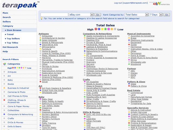Screen dimensions: 173x130
Task: Click the blue dot beside Computers & Networking filter
Action: pyautogui.click(x=4, y=114)
